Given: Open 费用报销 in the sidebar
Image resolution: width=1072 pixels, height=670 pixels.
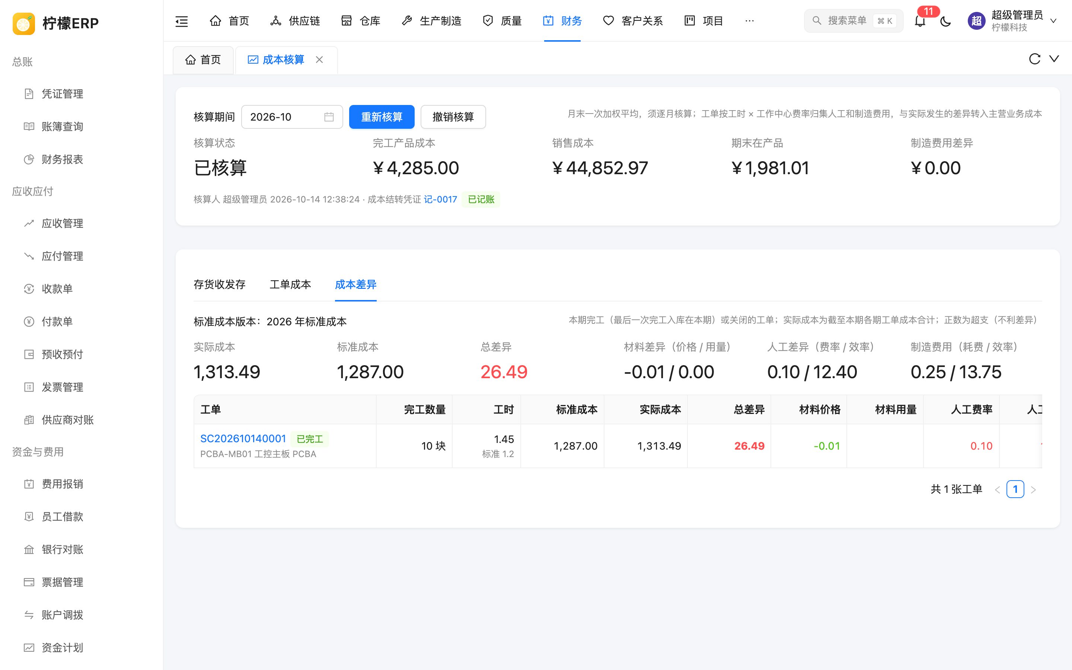Looking at the screenshot, I should 62,484.
